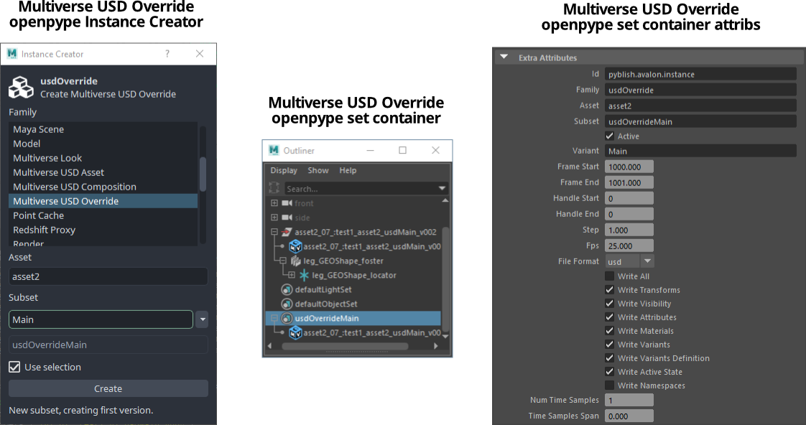Collapse the leg_GEOShape_foster node

[283, 261]
